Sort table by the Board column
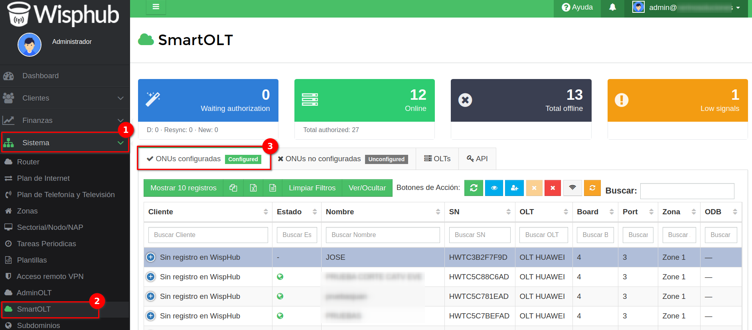752x330 pixels. click(595, 212)
